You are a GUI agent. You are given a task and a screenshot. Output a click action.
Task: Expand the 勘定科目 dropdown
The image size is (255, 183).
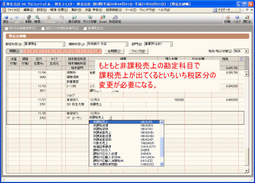tap(64, 44)
